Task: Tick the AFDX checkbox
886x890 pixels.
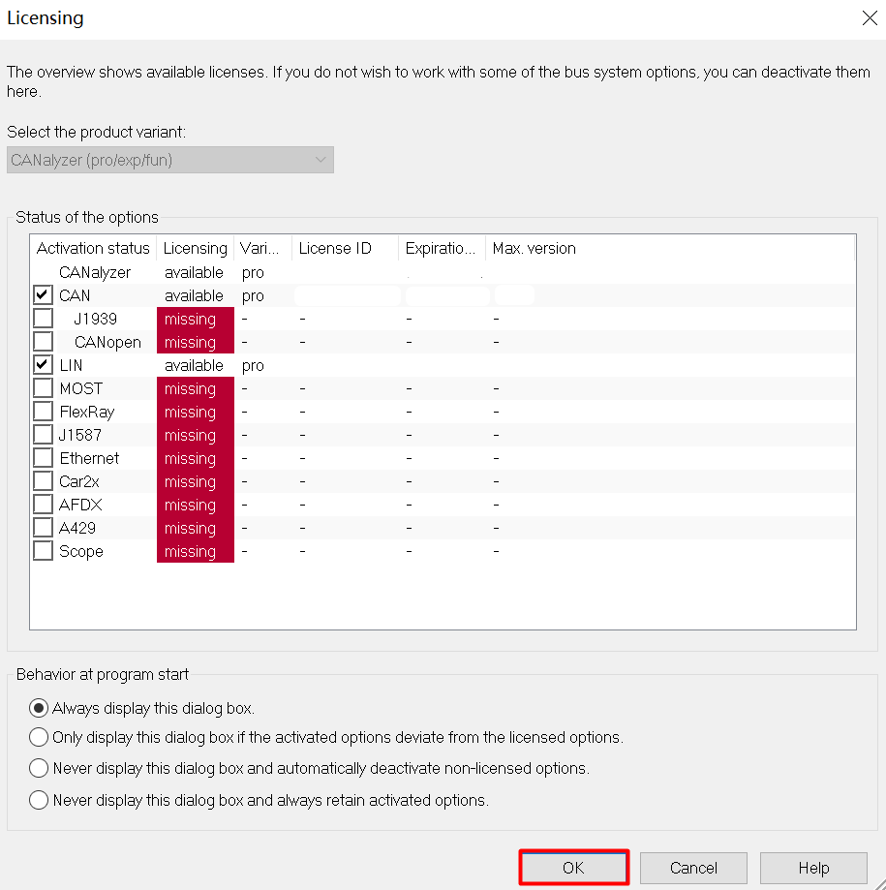Action: coord(43,505)
